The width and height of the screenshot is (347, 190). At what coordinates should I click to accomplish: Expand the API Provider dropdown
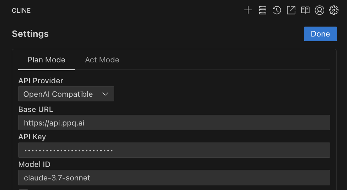tap(66, 94)
